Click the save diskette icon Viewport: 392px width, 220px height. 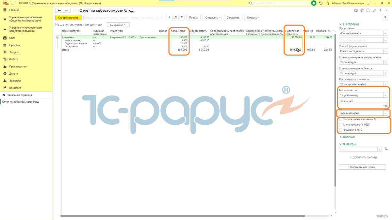pyautogui.click(x=356, y=10)
